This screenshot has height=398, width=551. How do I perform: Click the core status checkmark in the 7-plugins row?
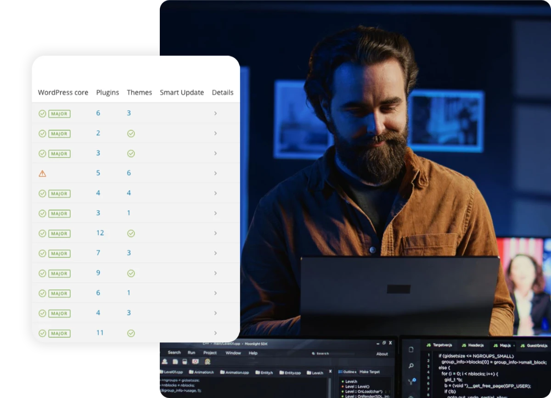tap(42, 253)
